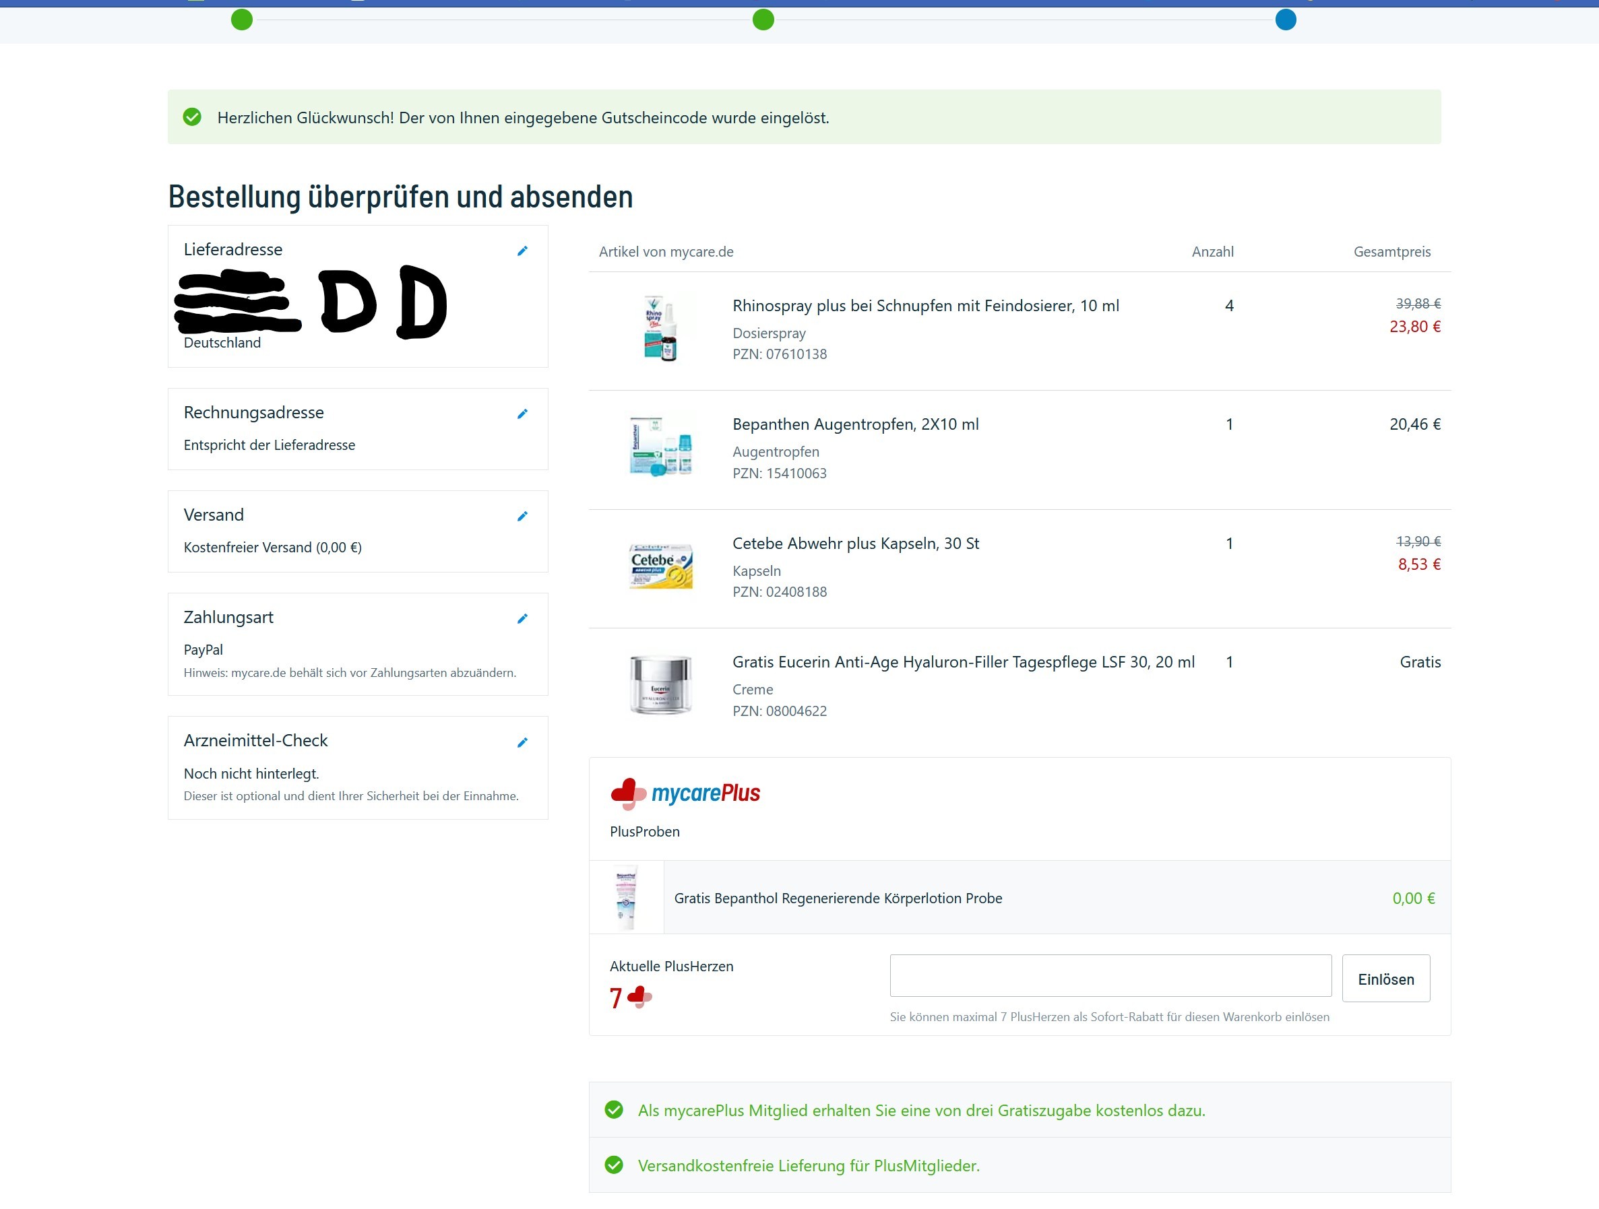Click the mycarePlus logo
The width and height of the screenshot is (1599, 1209).
[x=685, y=793]
